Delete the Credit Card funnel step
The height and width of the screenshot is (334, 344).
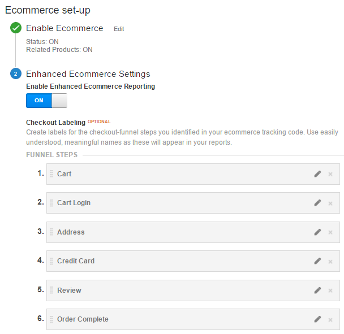click(330, 262)
